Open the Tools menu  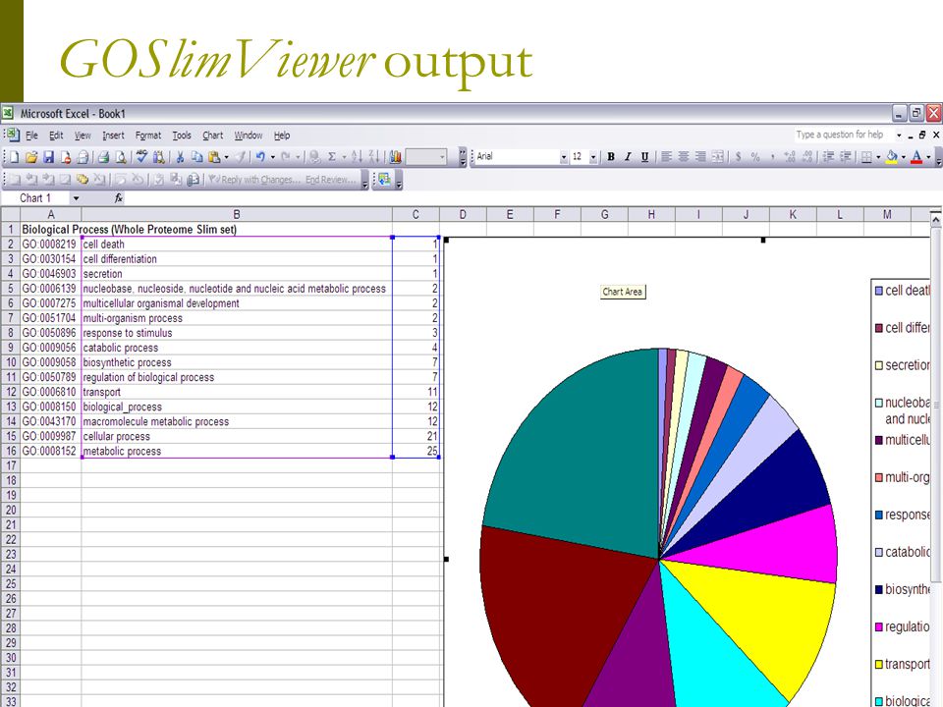coord(182,136)
